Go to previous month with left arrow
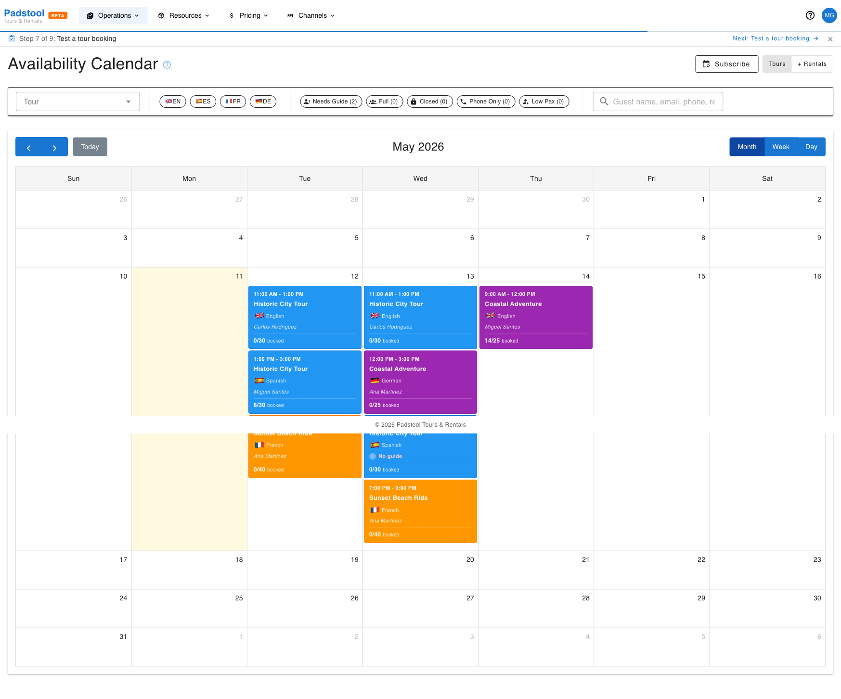The height and width of the screenshot is (699, 841). (29, 147)
